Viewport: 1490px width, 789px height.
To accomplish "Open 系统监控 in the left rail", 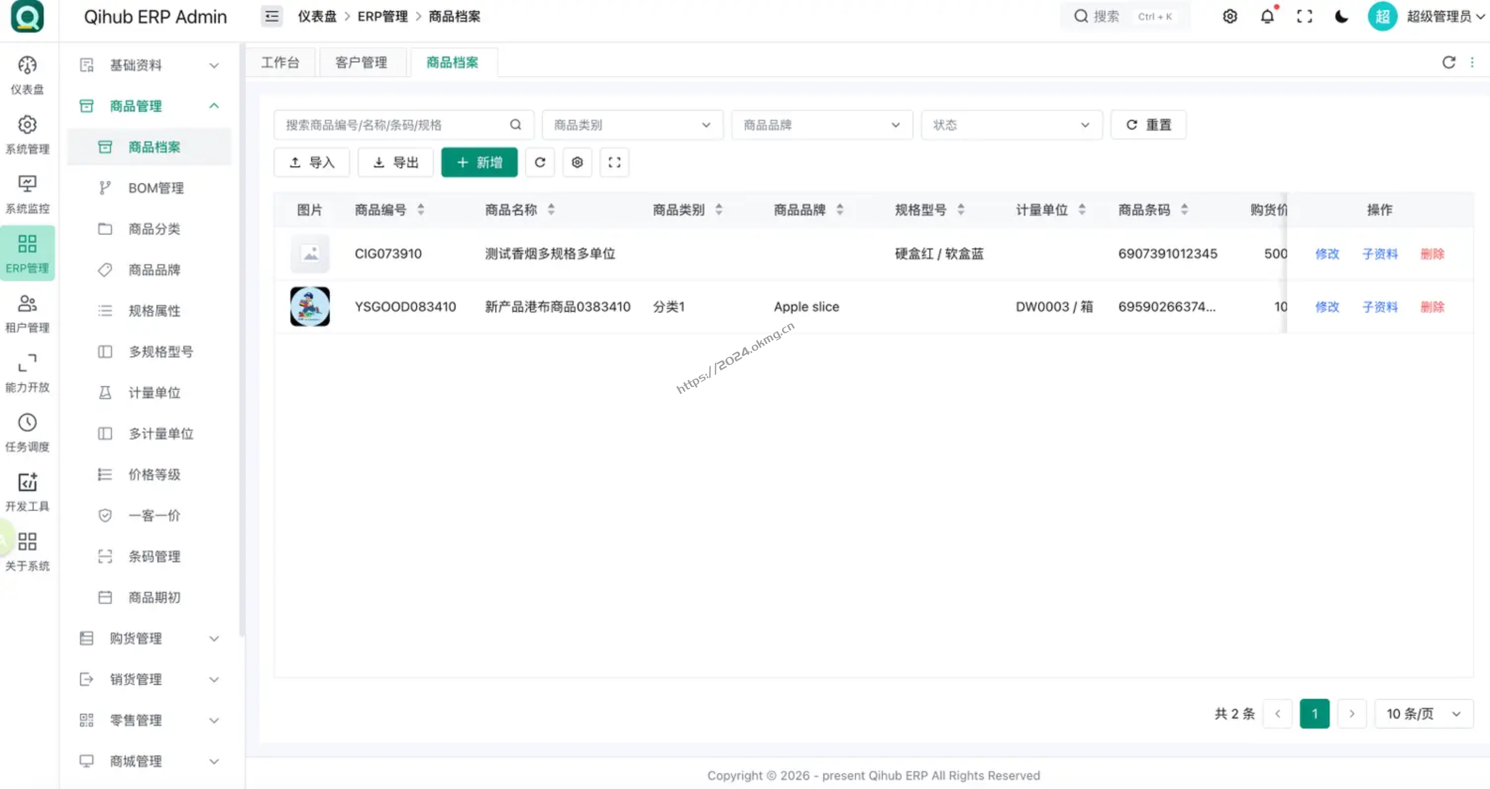I will pos(27,194).
